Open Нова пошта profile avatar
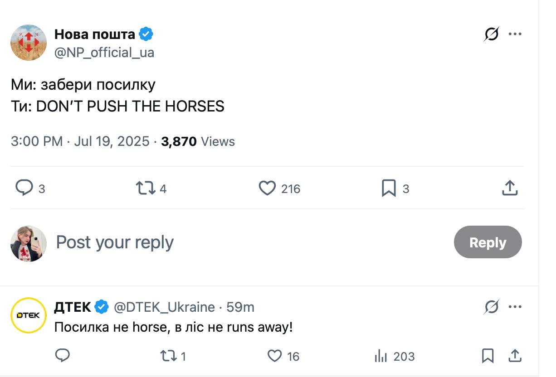 [x=29, y=43]
